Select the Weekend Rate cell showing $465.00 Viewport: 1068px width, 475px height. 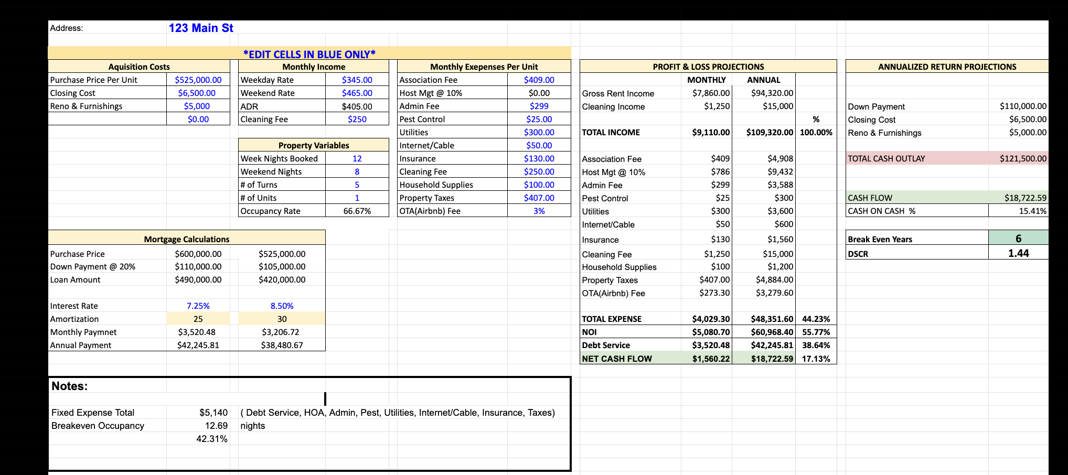pos(357,93)
